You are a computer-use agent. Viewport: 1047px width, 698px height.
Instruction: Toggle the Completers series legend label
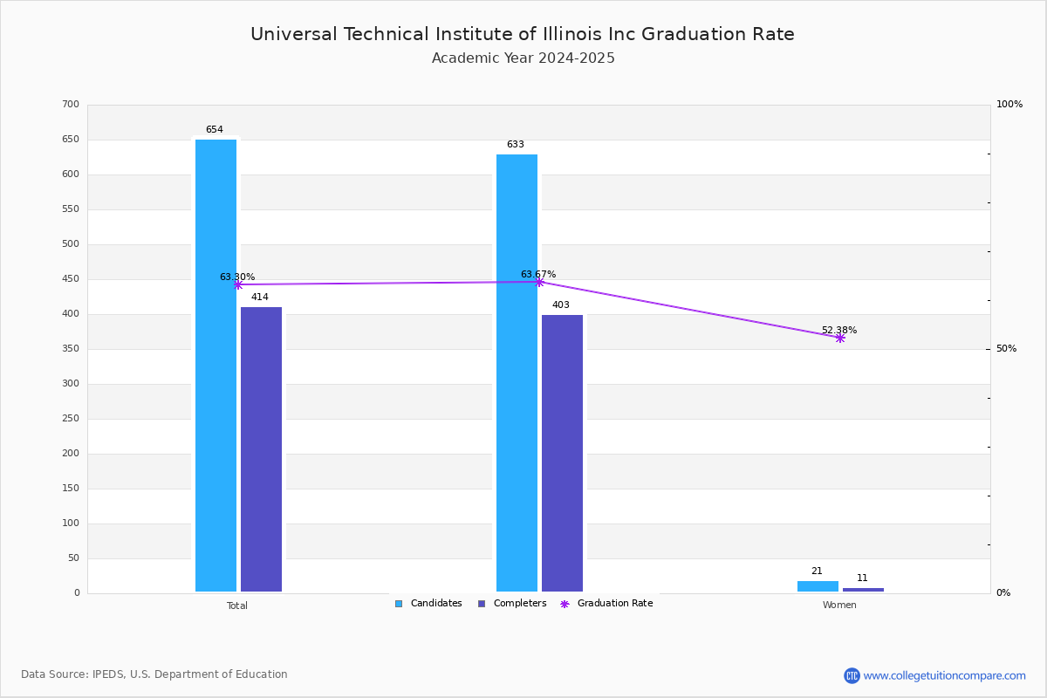(x=520, y=604)
